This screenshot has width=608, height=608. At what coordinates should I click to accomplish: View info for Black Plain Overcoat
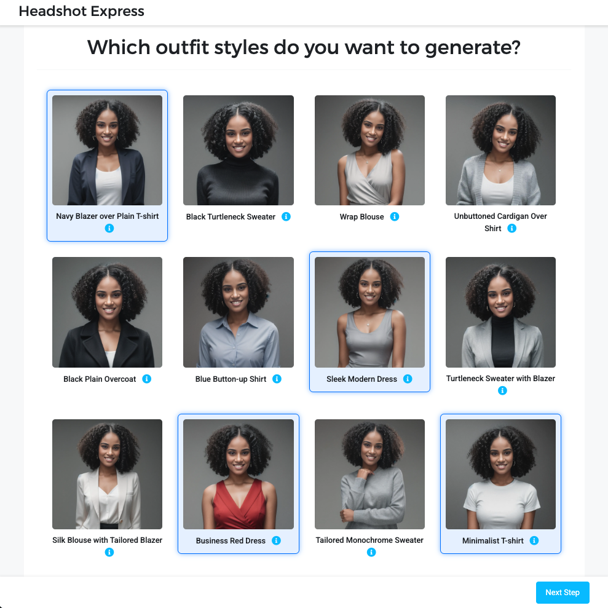click(x=146, y=379)
